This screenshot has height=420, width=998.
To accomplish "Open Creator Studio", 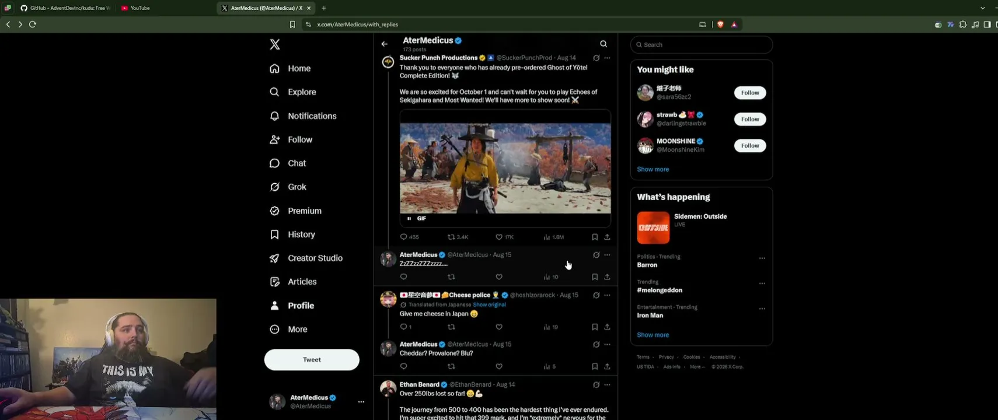I will pyautogui.click(x=306, y=258).
